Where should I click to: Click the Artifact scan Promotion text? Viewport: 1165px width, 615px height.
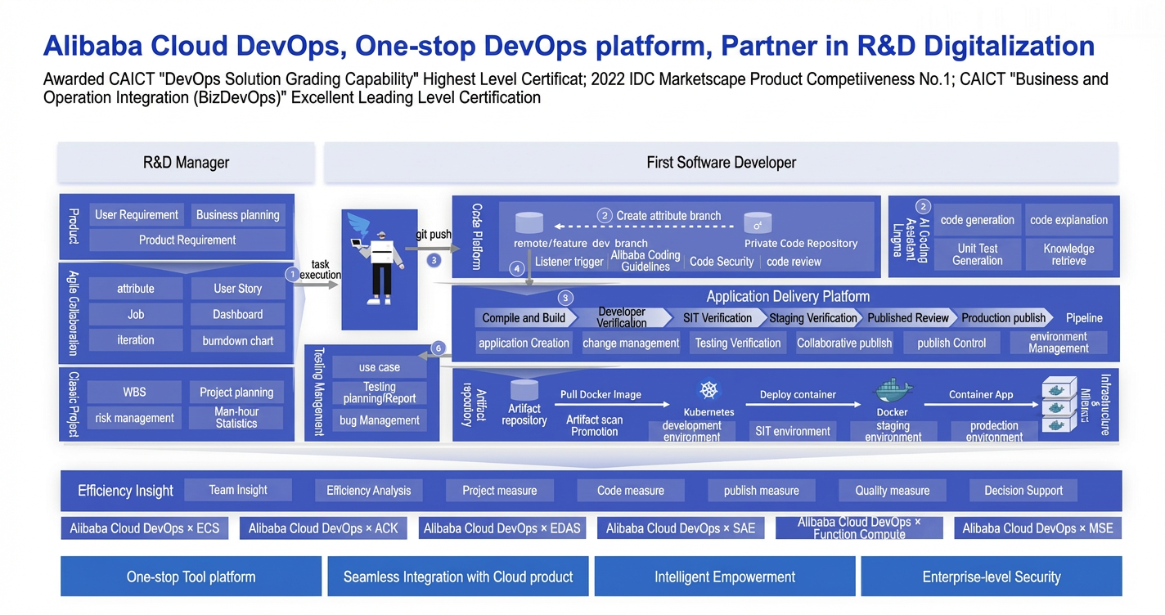coord(595,425)
